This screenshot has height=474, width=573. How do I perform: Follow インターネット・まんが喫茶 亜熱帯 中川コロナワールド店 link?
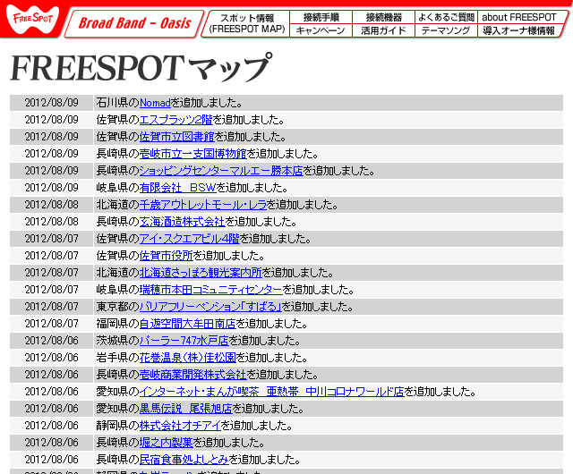pos(272,392)
